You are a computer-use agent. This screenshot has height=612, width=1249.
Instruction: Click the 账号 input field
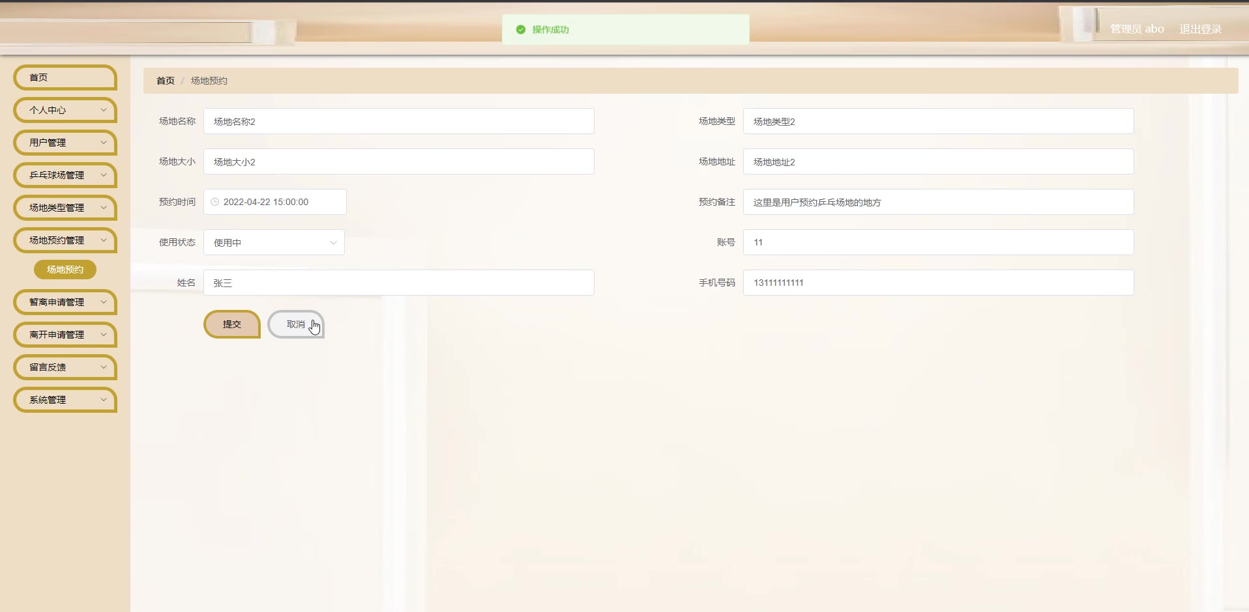939,242
